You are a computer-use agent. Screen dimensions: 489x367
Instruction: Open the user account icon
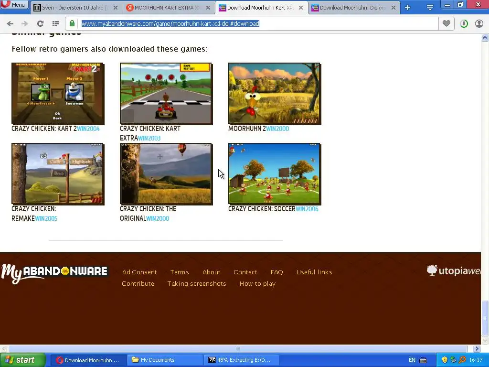(x=479, y=24)
